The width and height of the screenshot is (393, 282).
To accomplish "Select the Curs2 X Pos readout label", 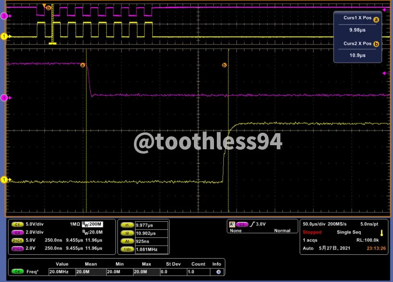I will [x=358, y=43].
